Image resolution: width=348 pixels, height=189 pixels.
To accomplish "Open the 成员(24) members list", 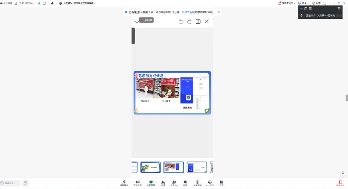I will tap(174, 183).
